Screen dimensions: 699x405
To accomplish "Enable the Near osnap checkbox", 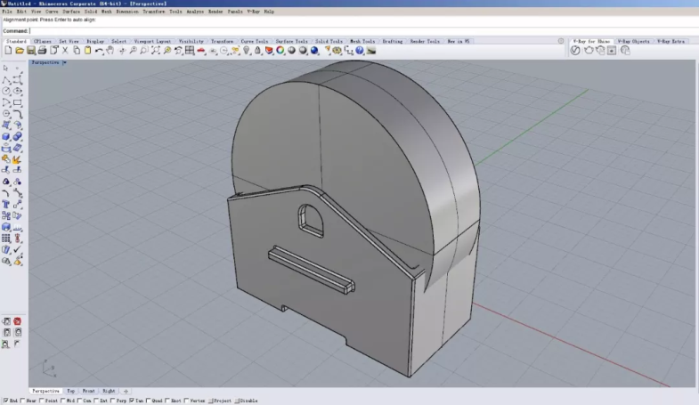I will pyautogui.click(x=22, y=401).
